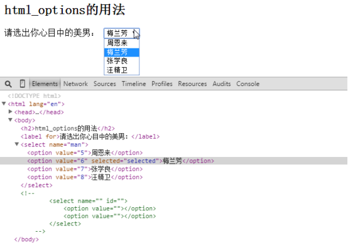Switch to the Audits tab
348x243 pixels.
[222, 84]
